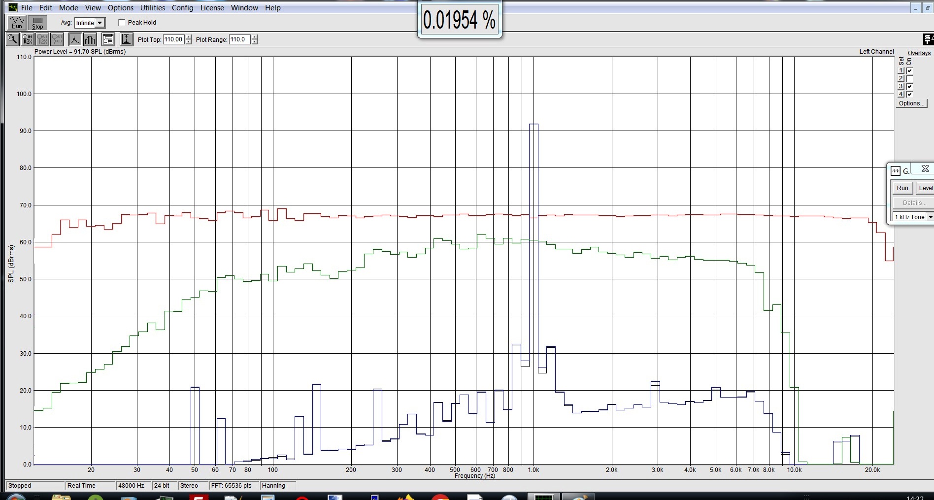This screenshot has height=500, width=934.
Task: Click Run in the signal generator window
Action: (x=902, y=188)
